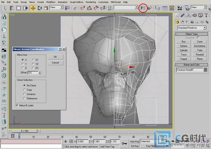The width and height of the screenshot is (211, 149).
Task: Open Material Editor colored spheres icon
Action: [180, 8]
